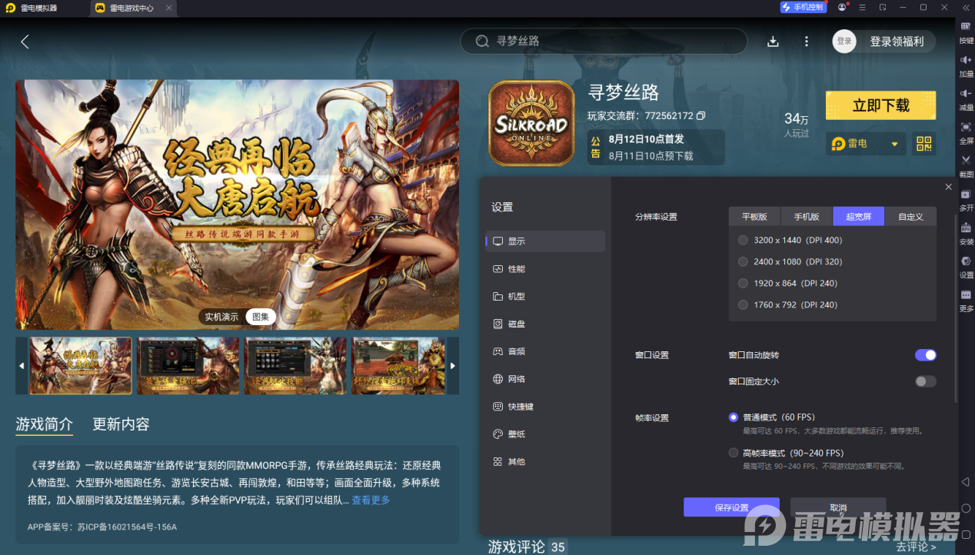Switch to 平板版 resolution tab
Screen dimensions: 975x555
coord(754,217)
